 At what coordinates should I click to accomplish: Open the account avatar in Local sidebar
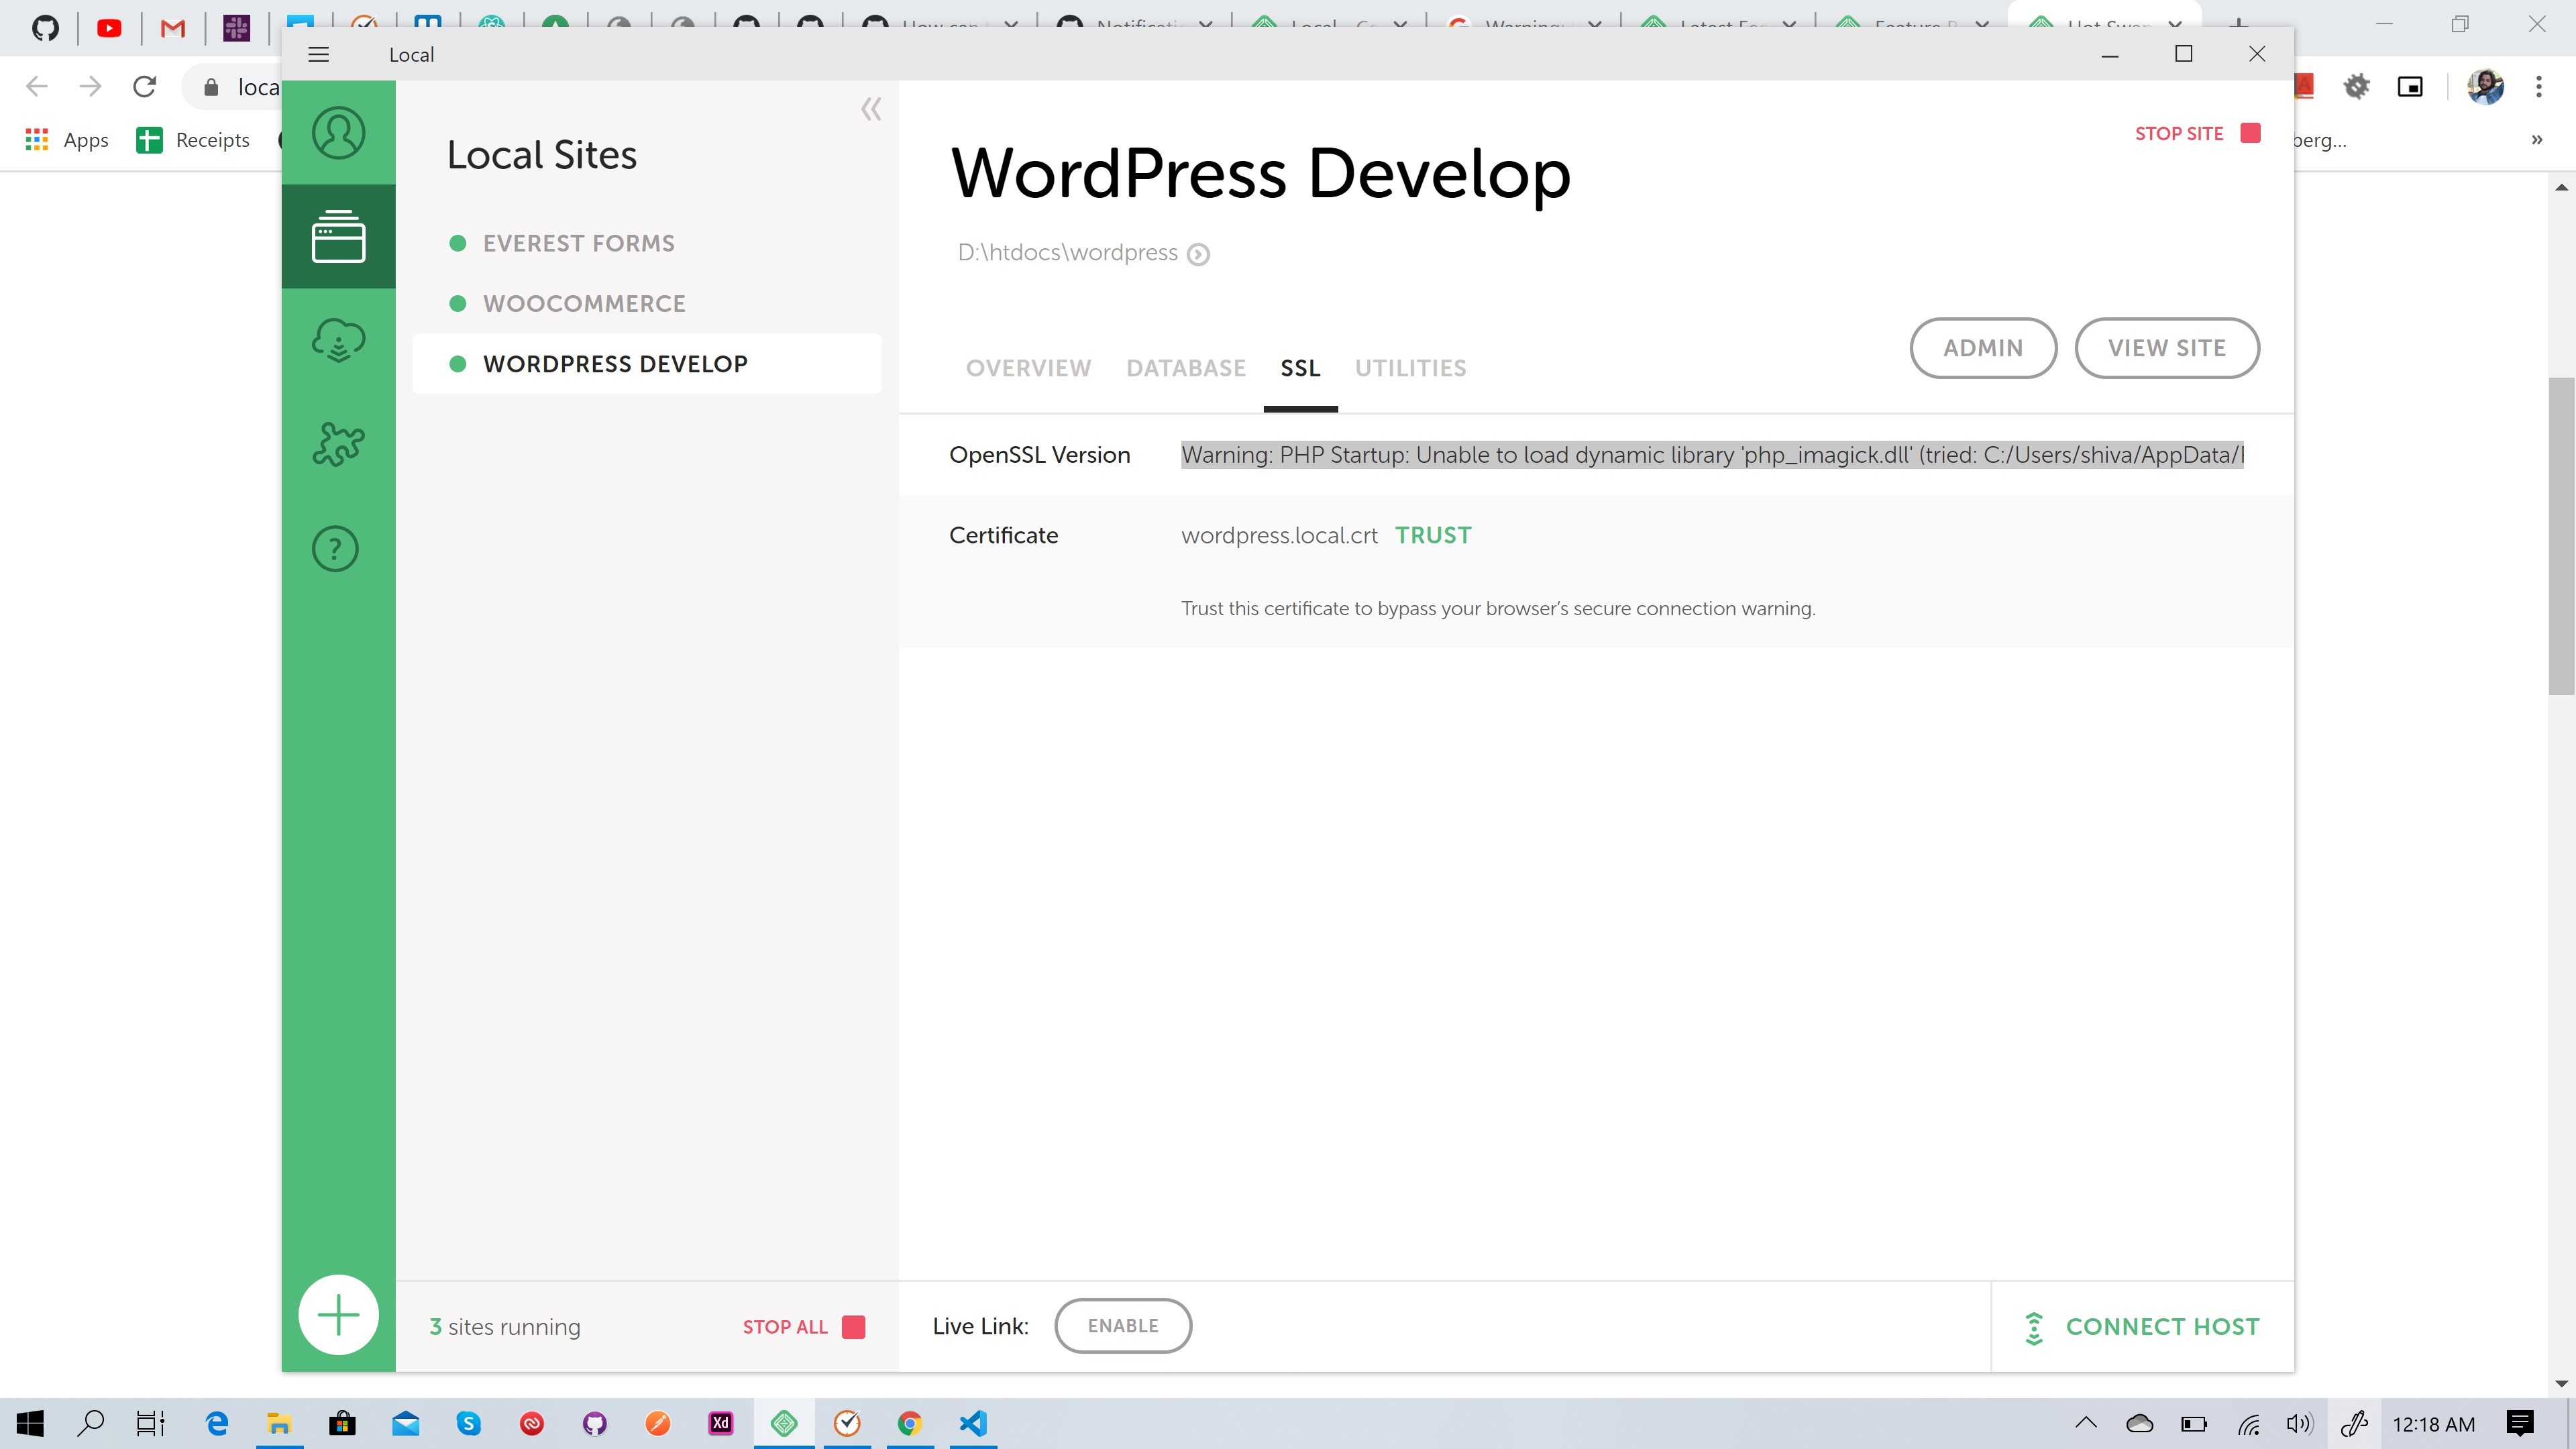click(x=338, y=133)
